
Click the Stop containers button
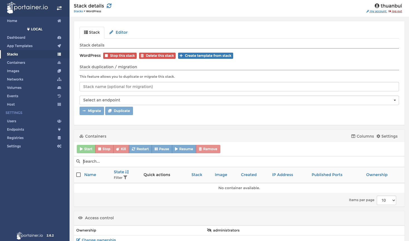pos(104,149)
